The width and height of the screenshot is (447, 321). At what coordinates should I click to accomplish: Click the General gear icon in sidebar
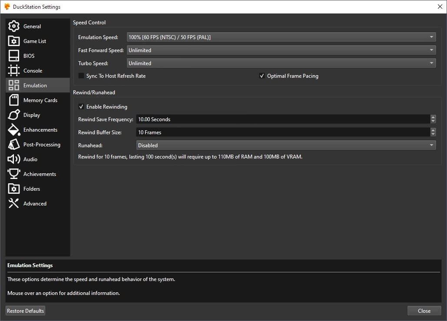pos(14,26)
